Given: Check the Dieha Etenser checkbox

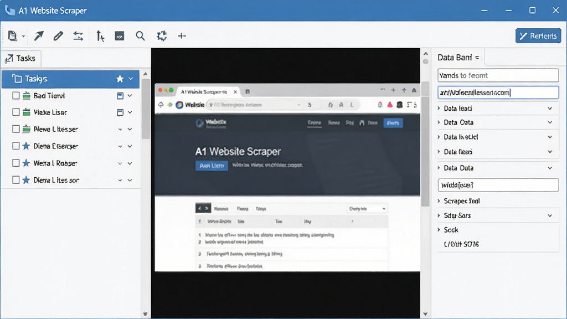Looking at the screenshot, I should [16, 146].
